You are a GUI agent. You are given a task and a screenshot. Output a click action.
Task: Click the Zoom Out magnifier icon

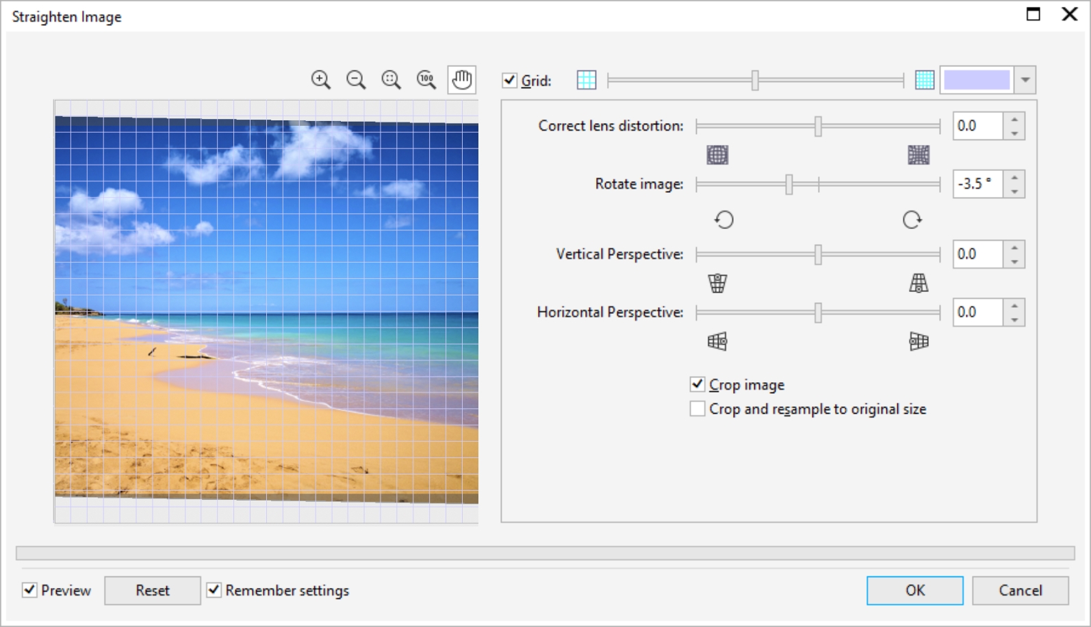356,80
